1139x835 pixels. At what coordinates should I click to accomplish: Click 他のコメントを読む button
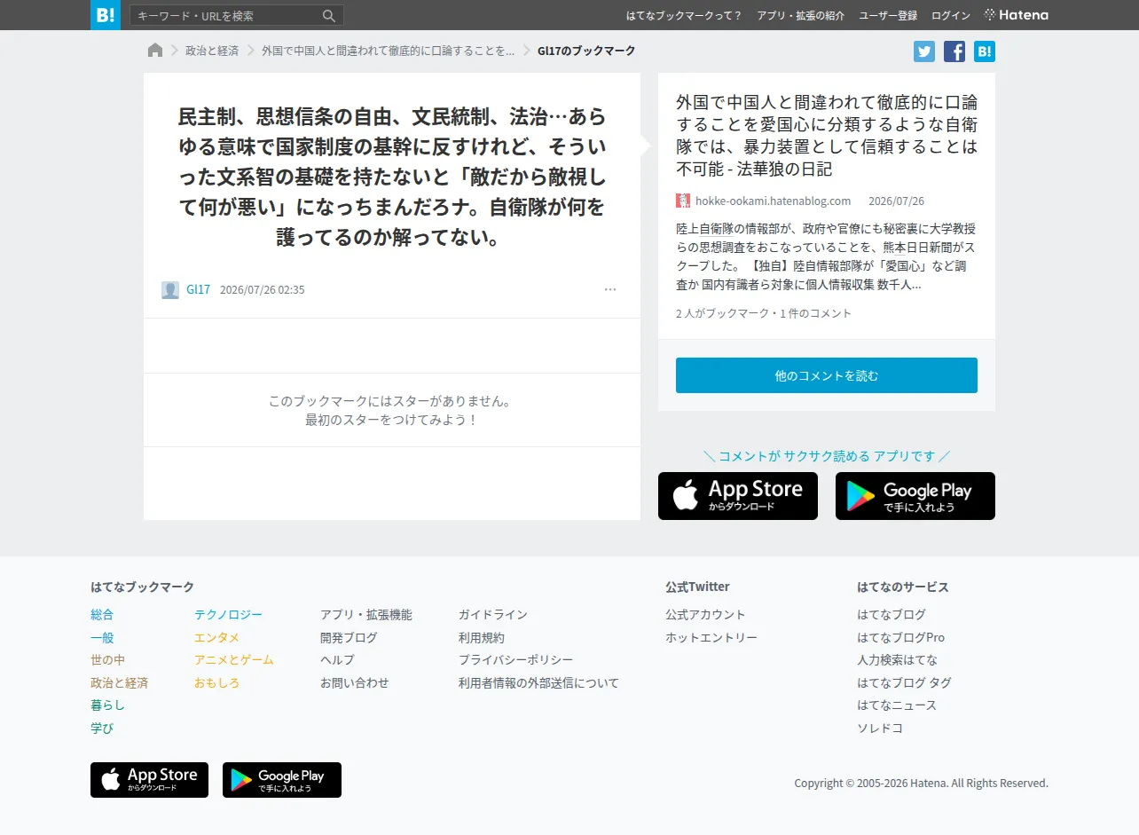pos(827,375)
